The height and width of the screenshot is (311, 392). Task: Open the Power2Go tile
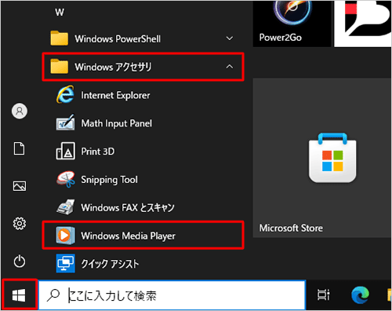point(292,24)
